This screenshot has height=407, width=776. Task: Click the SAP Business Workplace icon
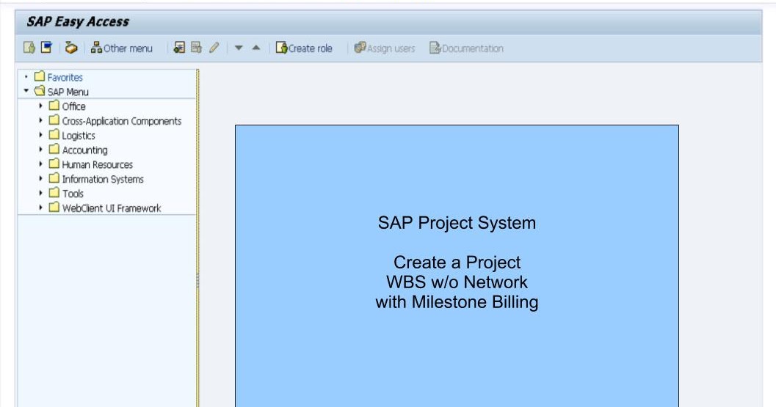pyautogui.click(x=71, y=48)
